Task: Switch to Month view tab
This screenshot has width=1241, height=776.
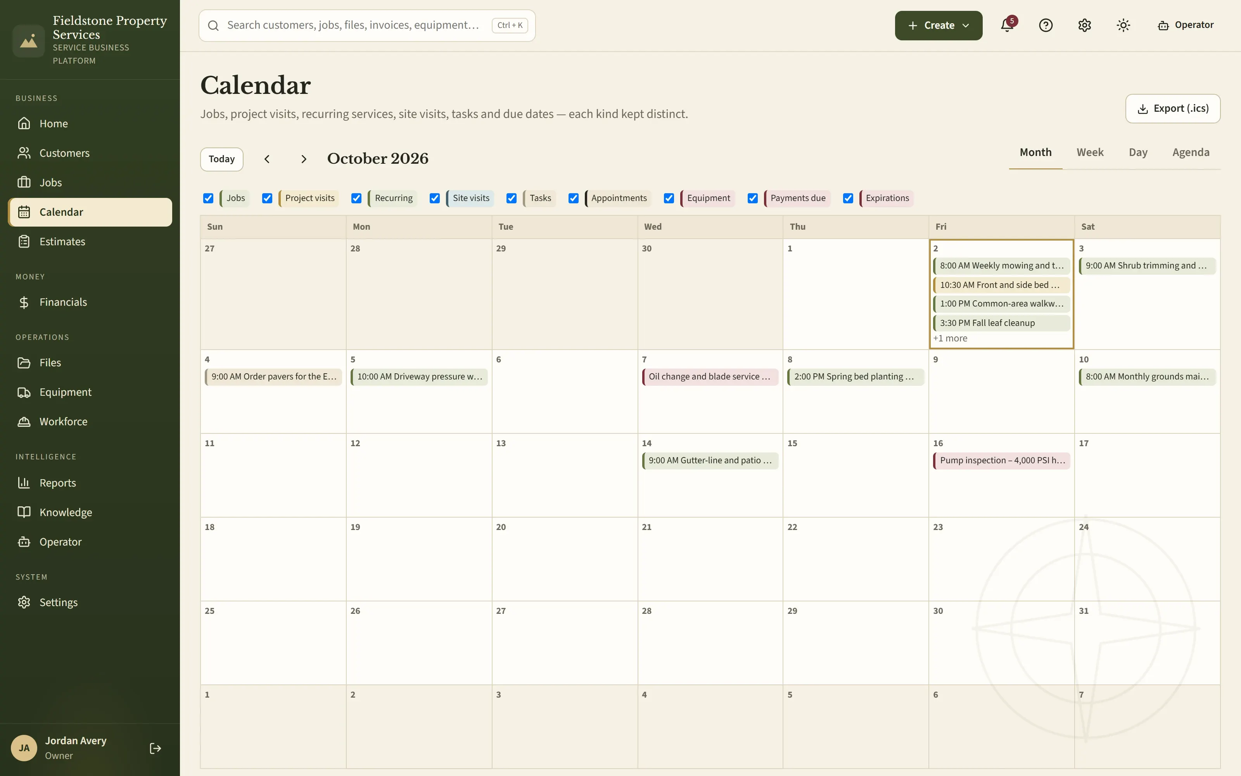Action: coord(1035,152)
